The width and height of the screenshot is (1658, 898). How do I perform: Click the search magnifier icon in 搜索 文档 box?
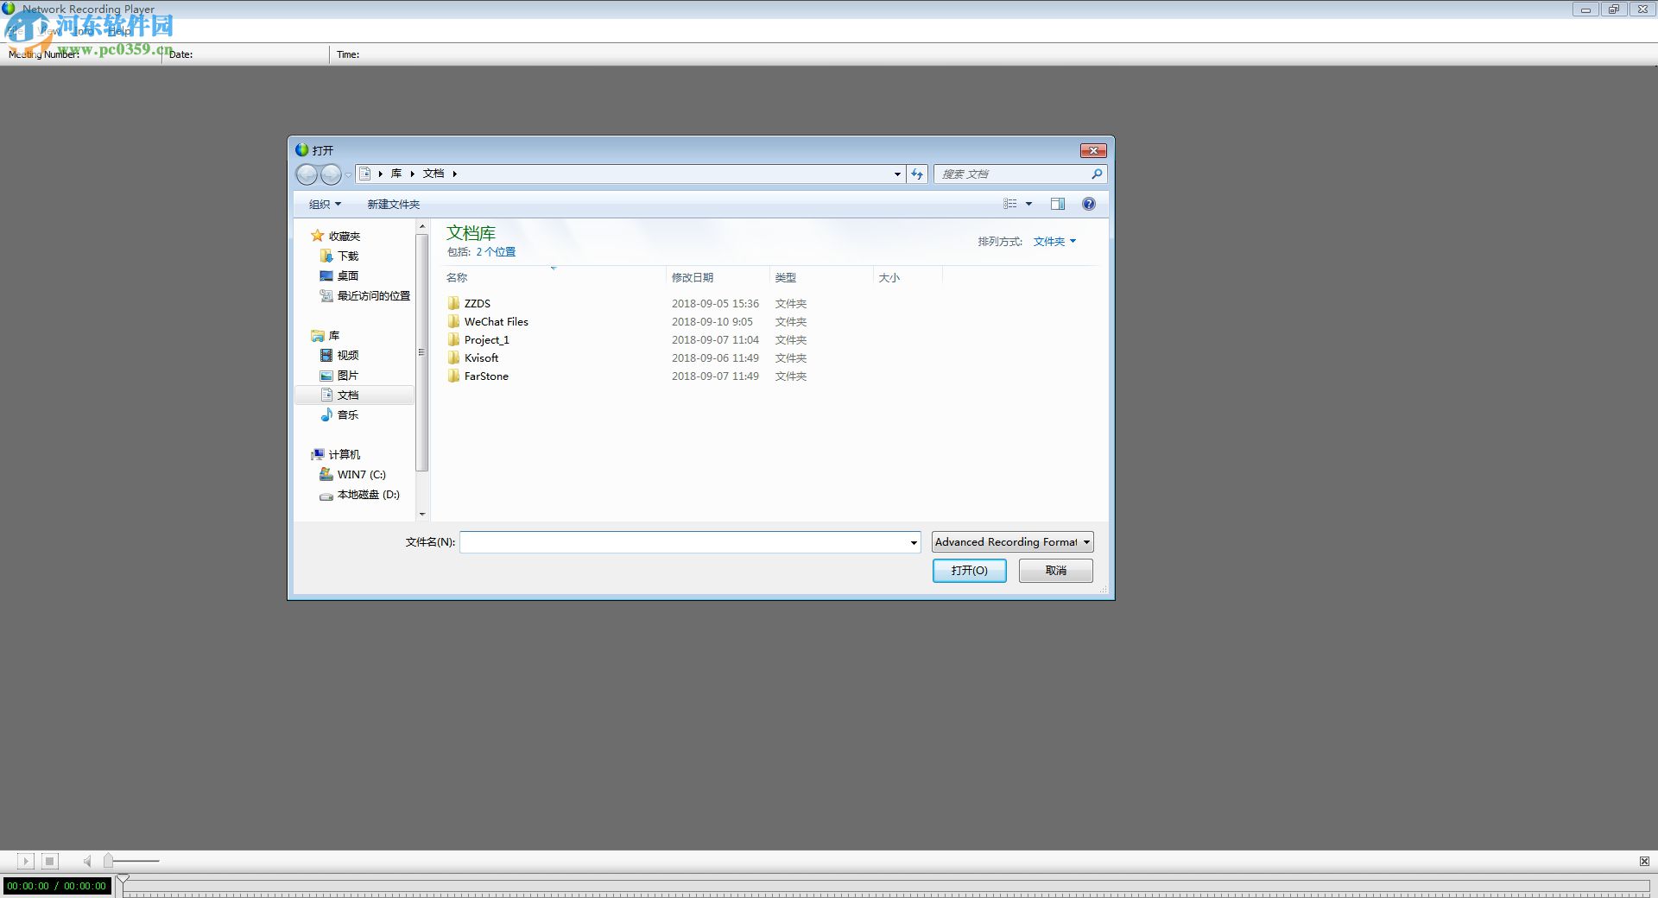(x=1096, y=174)
